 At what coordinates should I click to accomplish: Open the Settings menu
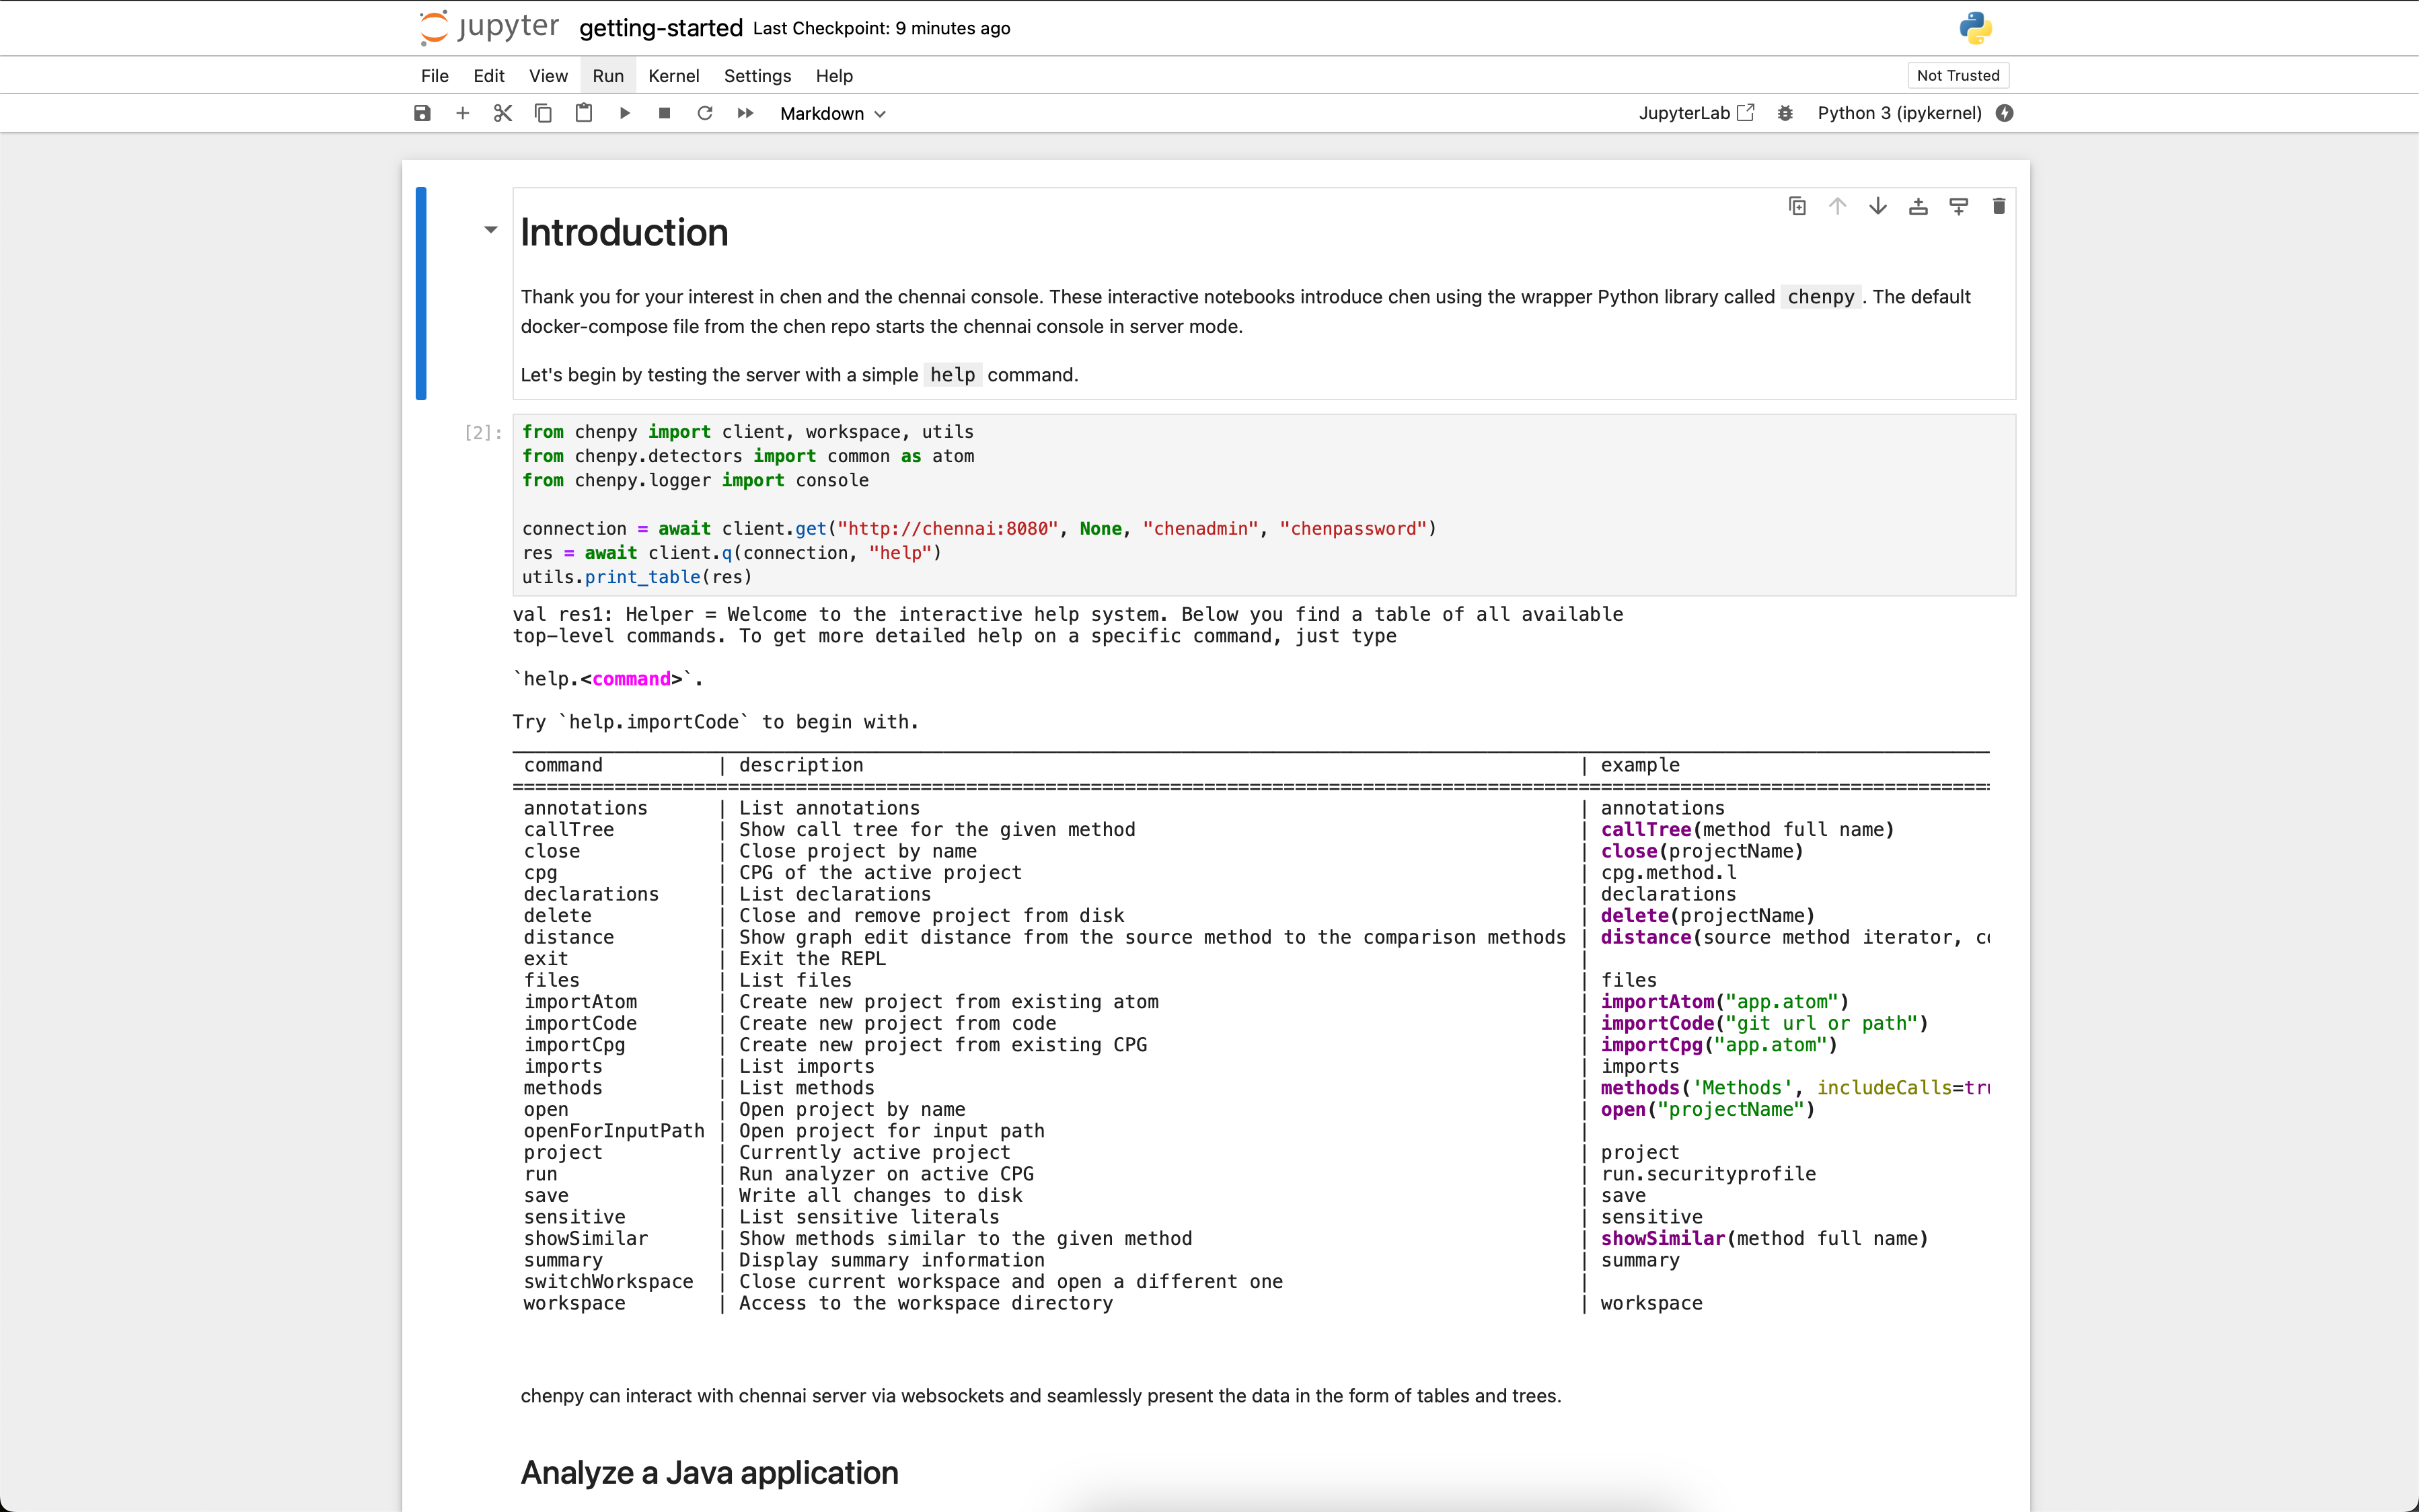[x=757, y=76]
